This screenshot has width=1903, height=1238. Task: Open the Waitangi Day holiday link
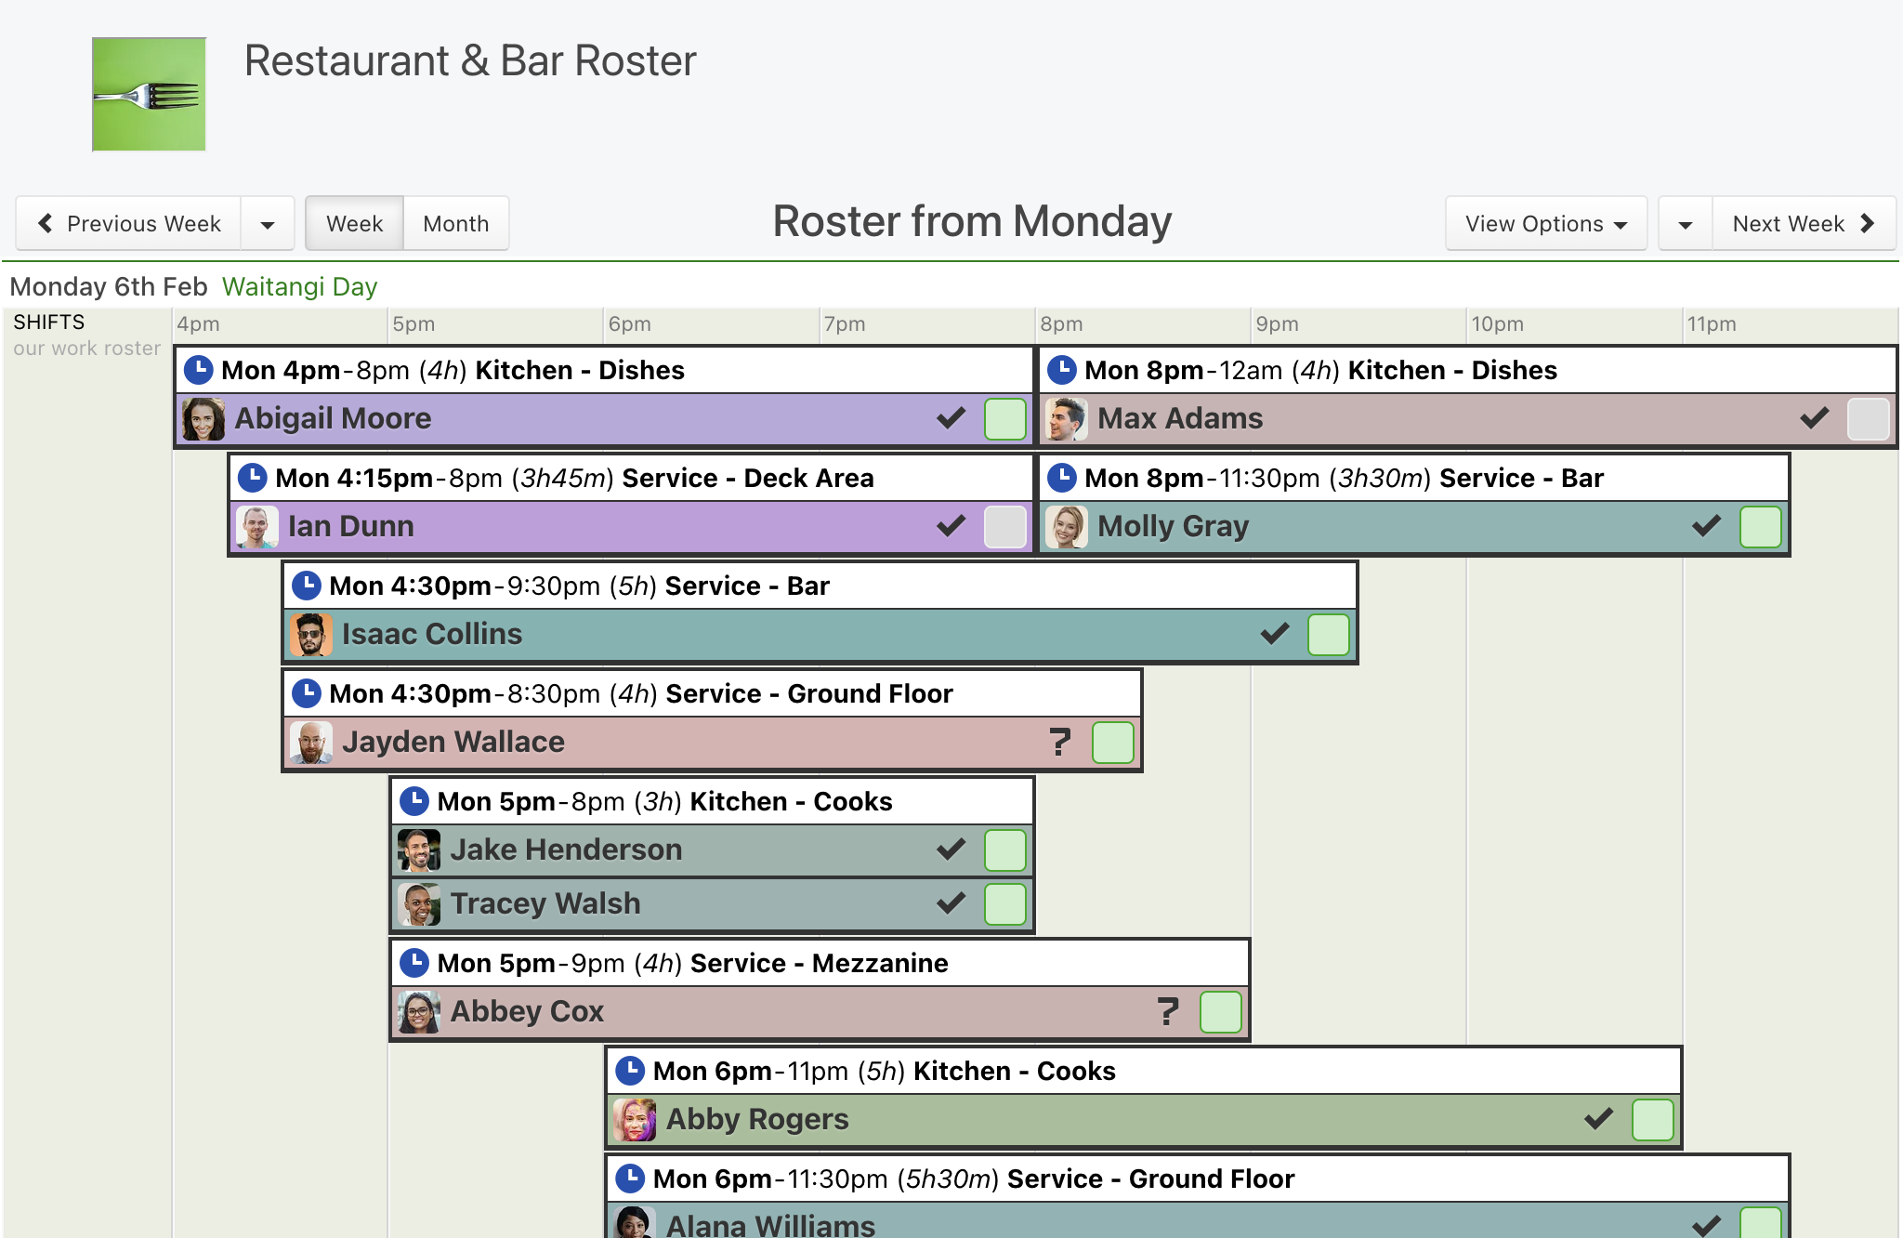(299, 286)
